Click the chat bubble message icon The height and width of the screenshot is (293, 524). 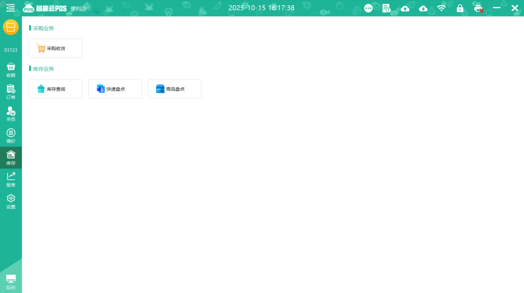[369, 8]
